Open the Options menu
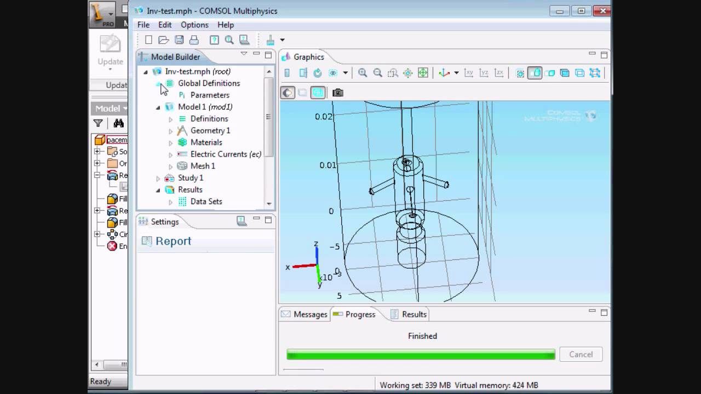This screenshot has width=701, height=394. point(194,25)
